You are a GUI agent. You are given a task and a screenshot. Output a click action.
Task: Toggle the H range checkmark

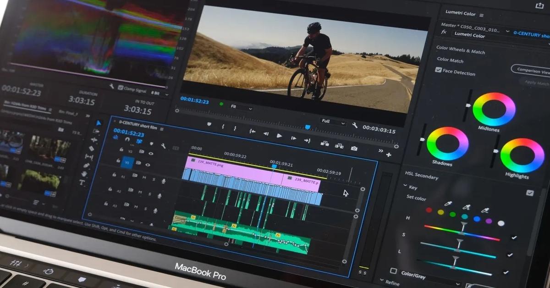pyautogui.click(x=514, y=238)
